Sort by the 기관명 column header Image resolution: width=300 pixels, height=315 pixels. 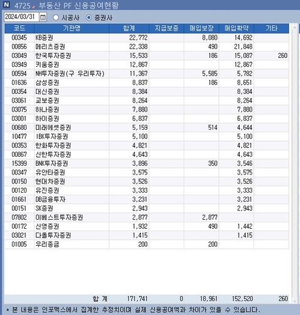[x=72, y=28]
